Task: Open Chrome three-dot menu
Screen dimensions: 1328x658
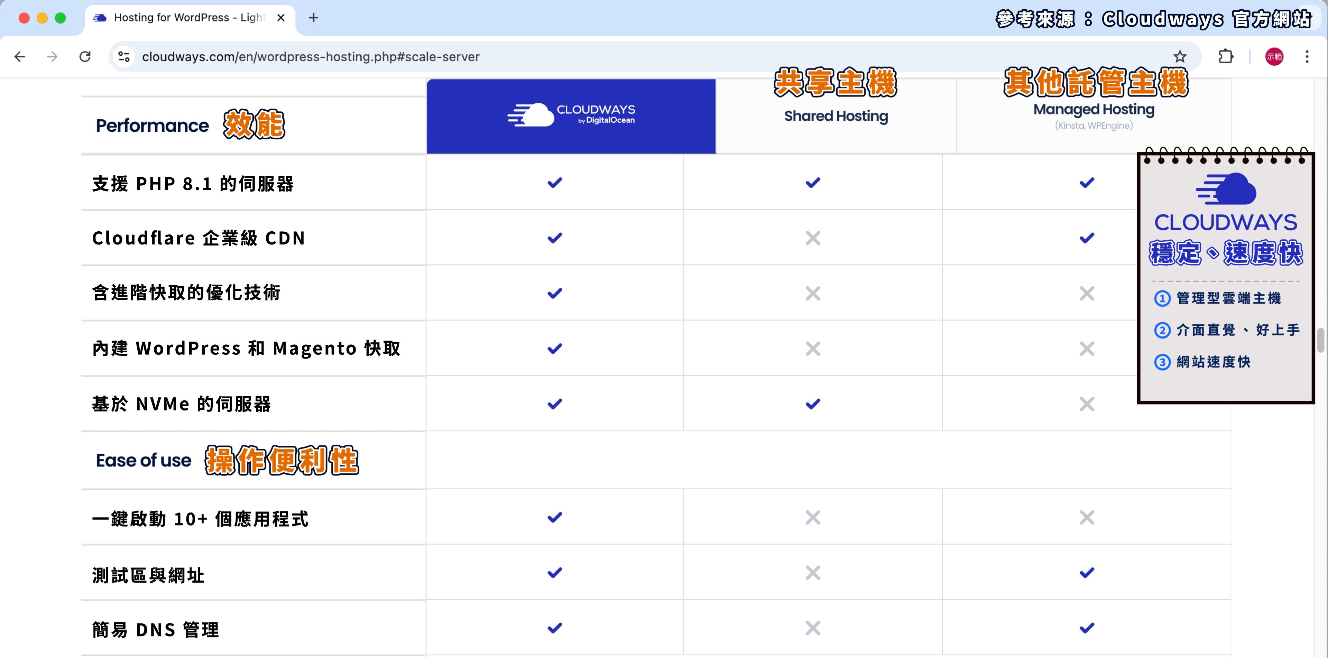Action: pos(1307,57)
